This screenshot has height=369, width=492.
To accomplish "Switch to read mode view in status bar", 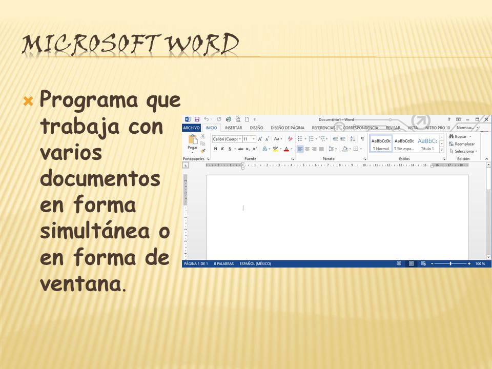I will 399,263.
